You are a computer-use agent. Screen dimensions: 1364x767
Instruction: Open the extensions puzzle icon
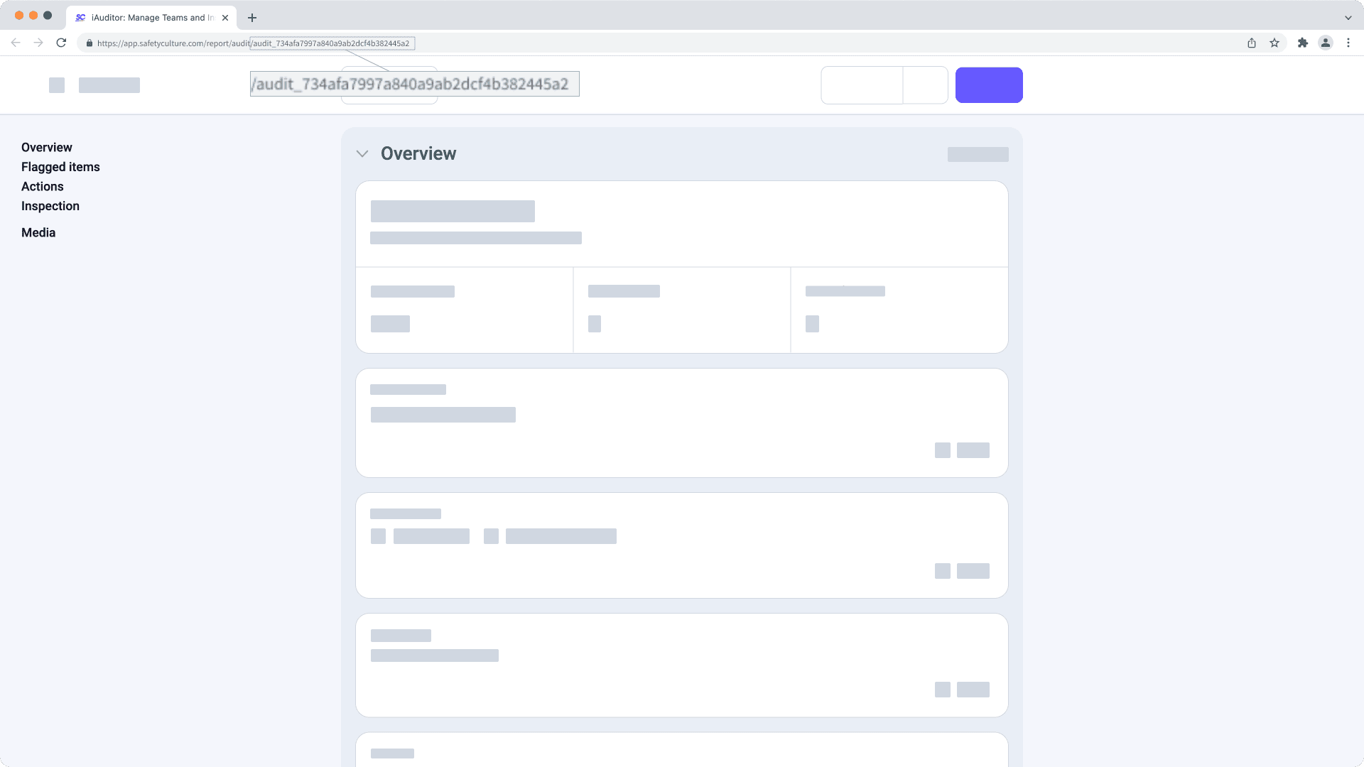pos(1303,43)
